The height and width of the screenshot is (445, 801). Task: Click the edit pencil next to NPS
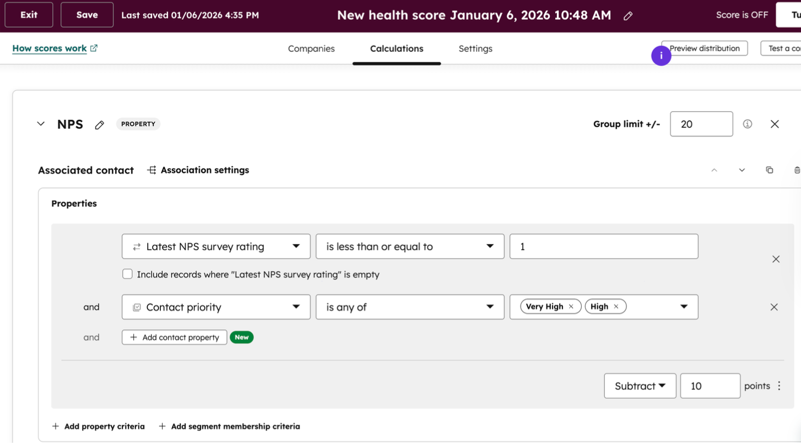(99, 125)
